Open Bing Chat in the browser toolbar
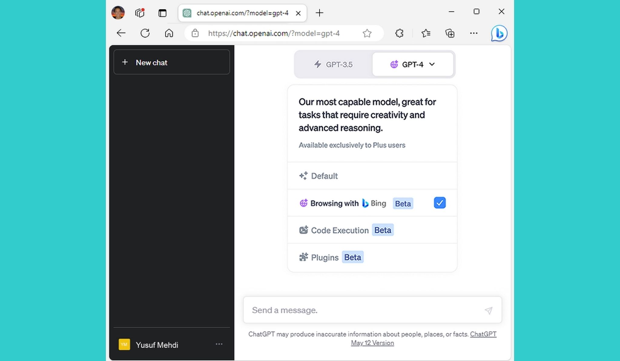Screen dimensions: 620x361 coord(499,33)
